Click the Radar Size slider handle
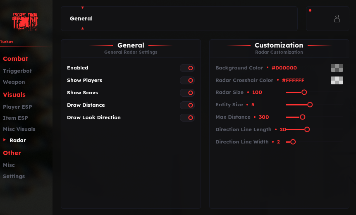This screenshot has width=356, height=215. 304,93
